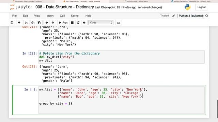Image resolution: width=218 pixels, height=122 pixels.
Task: Click the '# Delete item from the dictionary' comment
Action: (x=69, y=54)
